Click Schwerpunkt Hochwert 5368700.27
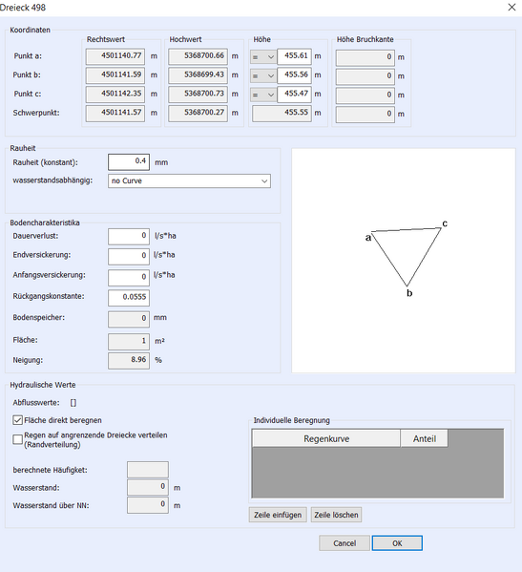The width and height of the screenshot is (522, 572). [x=198, y=114]
